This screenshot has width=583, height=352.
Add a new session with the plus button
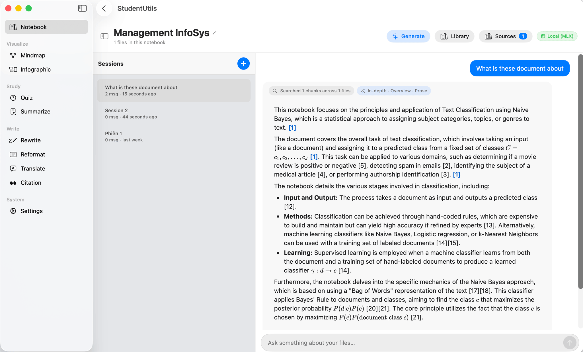(x=243, y=64)
